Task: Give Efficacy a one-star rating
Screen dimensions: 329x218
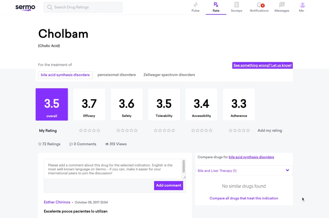Action: click(81, 130)
